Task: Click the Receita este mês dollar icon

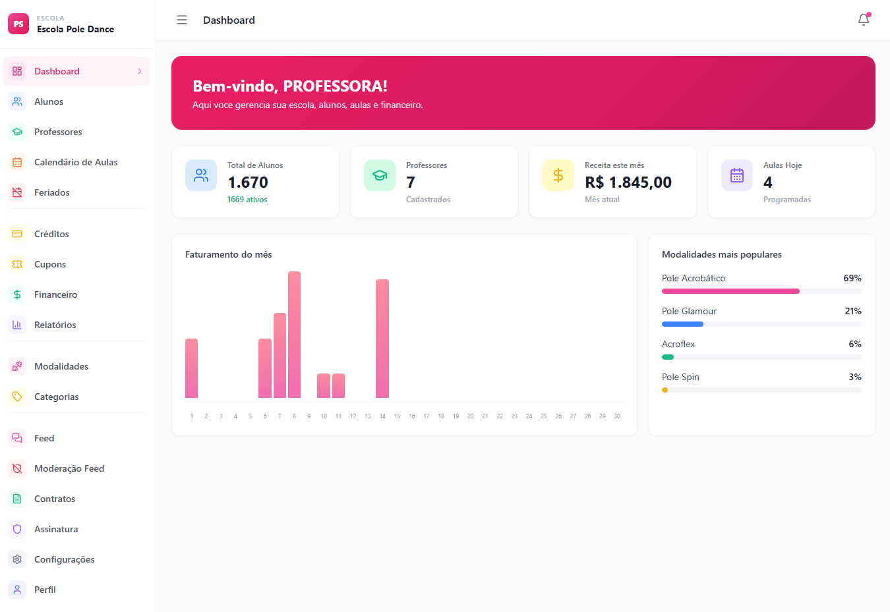Action: point(558,175)
